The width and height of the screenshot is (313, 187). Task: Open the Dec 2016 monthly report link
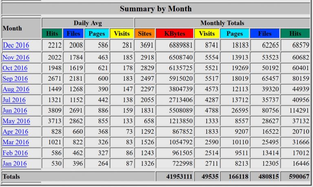[16, 45]
